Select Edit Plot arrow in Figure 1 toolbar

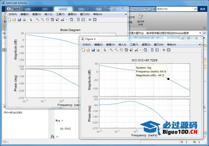(31, 20)
